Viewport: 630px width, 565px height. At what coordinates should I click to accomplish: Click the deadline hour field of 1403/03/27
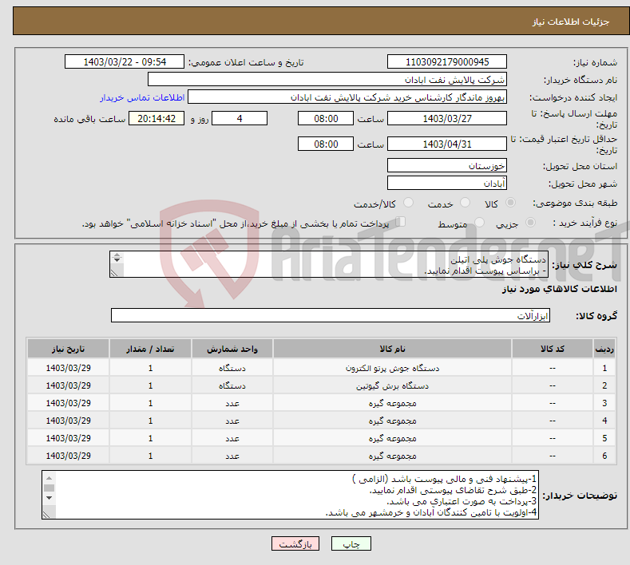326,118
